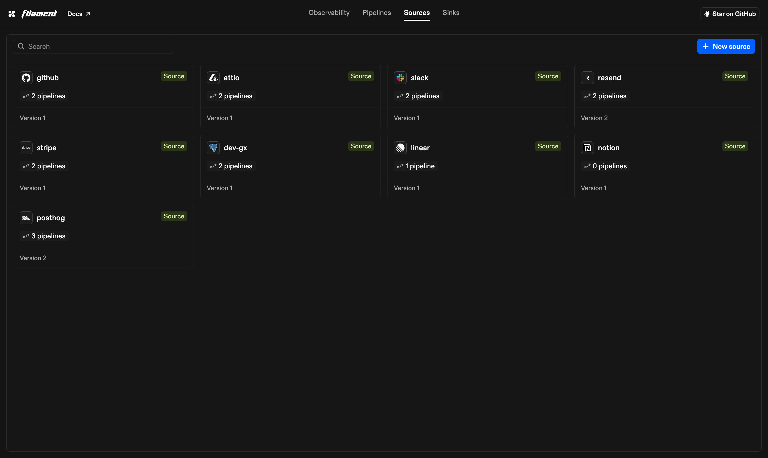The width and height of the screenshot is (768, 458).
Task: Click the posthog source logo icon
Action: pos(26,218)
